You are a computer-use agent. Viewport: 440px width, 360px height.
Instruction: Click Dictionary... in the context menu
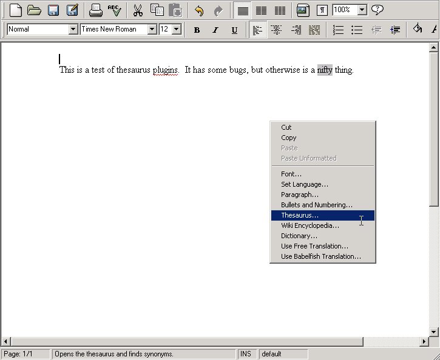click(x=299, y=236)
